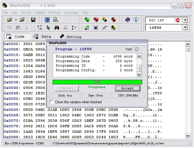Click the blue book help icon
The width and height of the screenshot is (194, 148).
pyautogui.click(x=128, y=20)
